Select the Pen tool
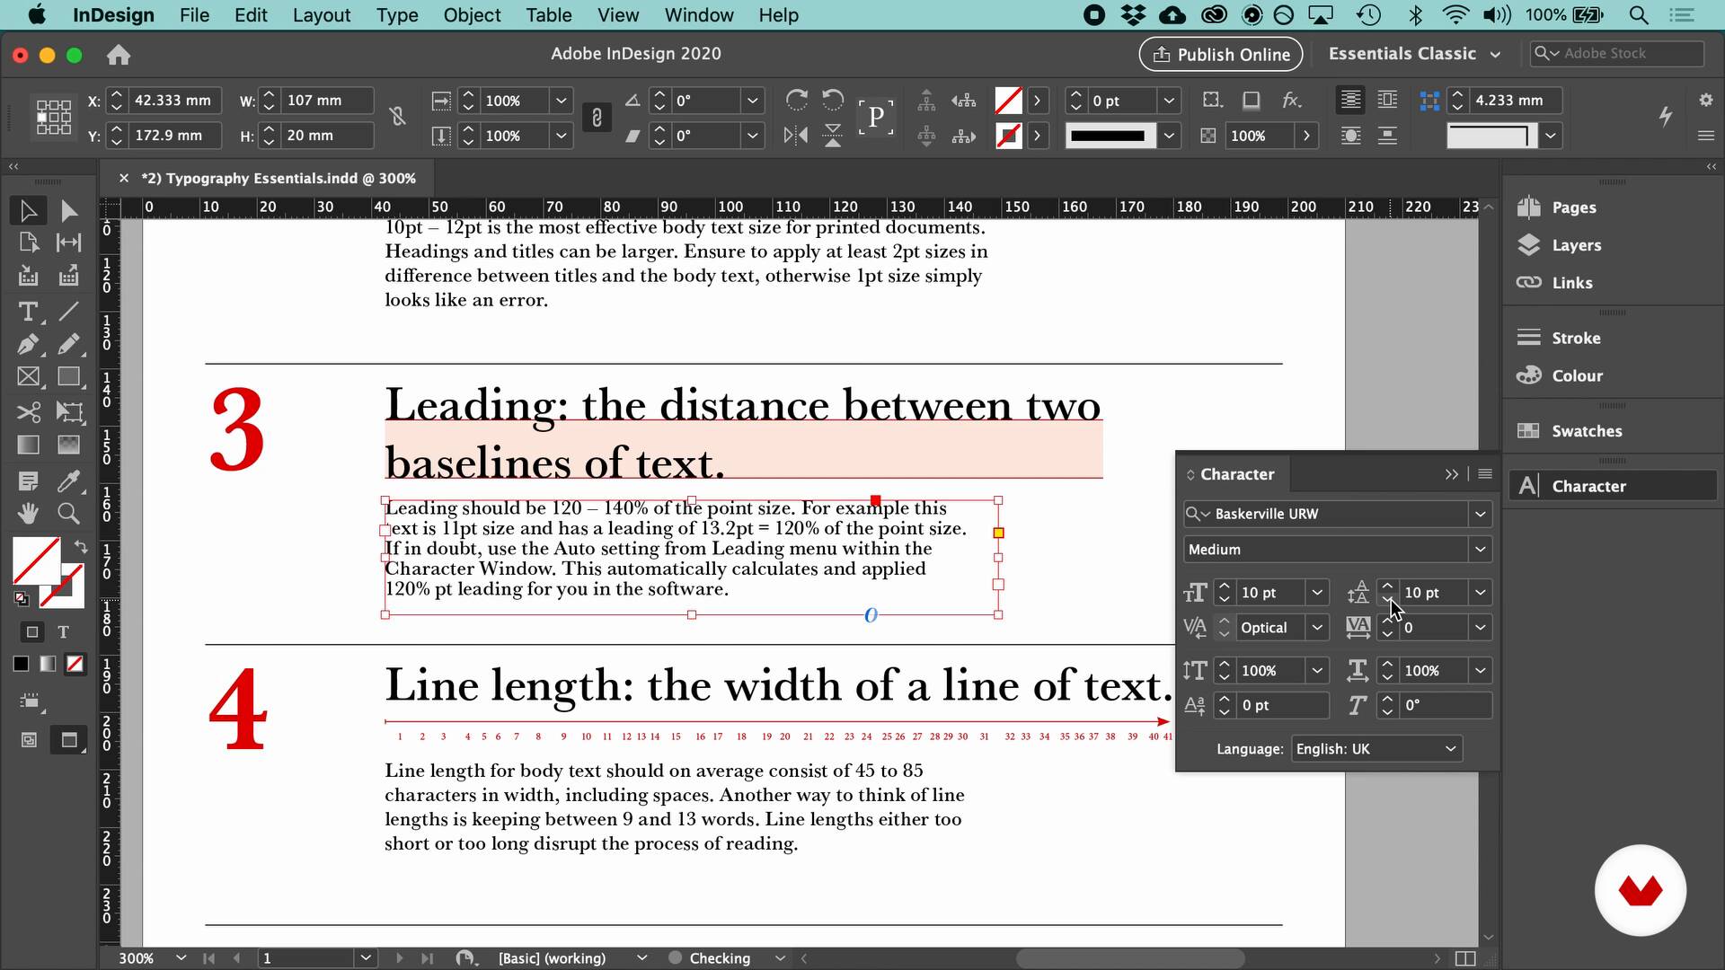1725x970 pixels. point(28,345)
